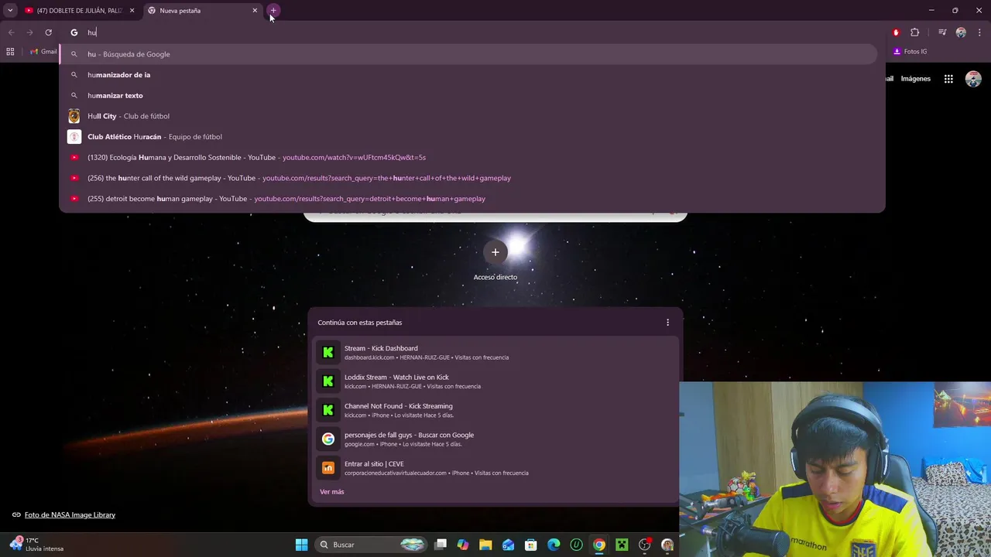Pick the Hull City club suggestion

point(469,116)
